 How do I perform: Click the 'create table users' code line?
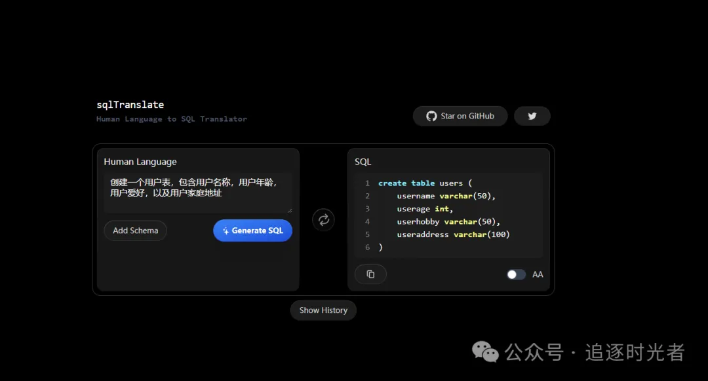[425, 183]
